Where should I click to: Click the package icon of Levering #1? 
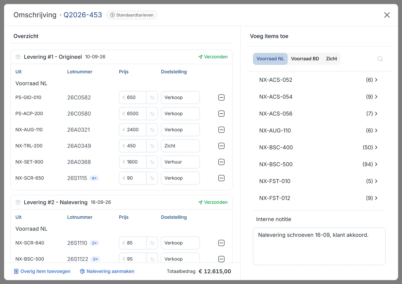(x=18, y=57)
